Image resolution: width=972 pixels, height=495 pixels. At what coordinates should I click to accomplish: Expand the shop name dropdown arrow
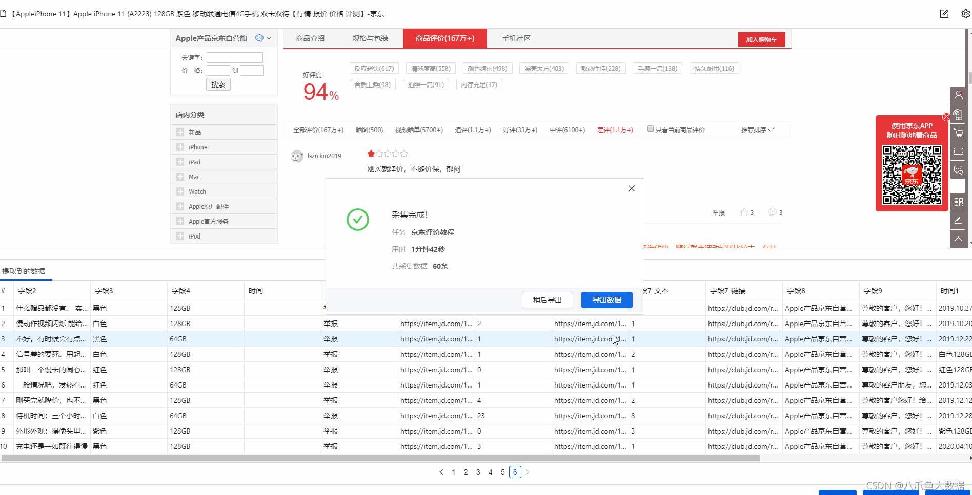(269, 38)
